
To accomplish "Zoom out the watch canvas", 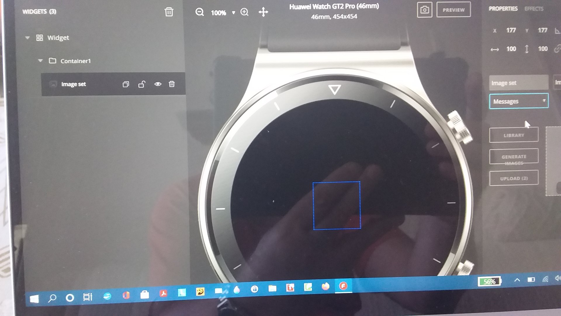I will point(200,12).
